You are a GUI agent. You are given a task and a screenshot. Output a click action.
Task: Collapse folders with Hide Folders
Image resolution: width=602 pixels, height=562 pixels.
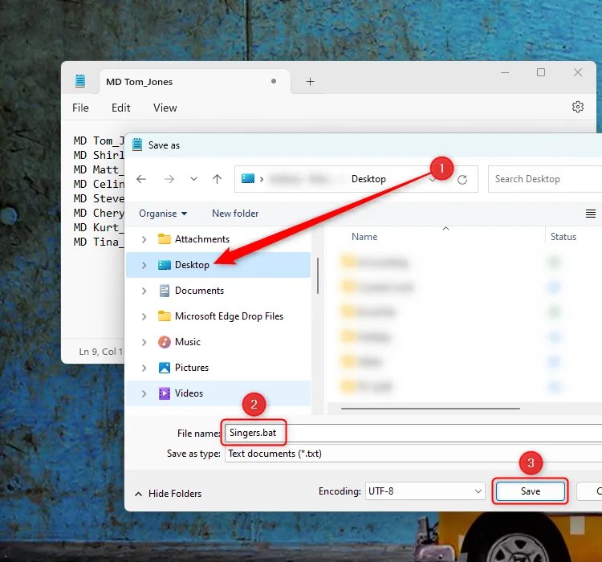[169, 494]
